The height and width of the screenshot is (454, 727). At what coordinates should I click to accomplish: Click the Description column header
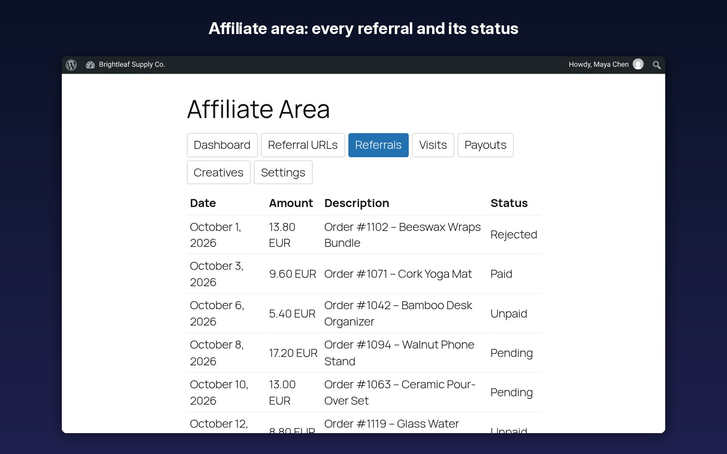[x=357, y=203]
